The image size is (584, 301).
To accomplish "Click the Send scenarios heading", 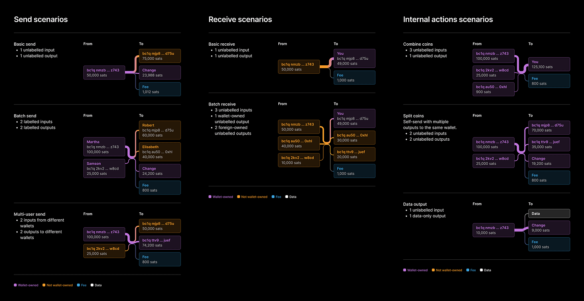I will [41, 19].
